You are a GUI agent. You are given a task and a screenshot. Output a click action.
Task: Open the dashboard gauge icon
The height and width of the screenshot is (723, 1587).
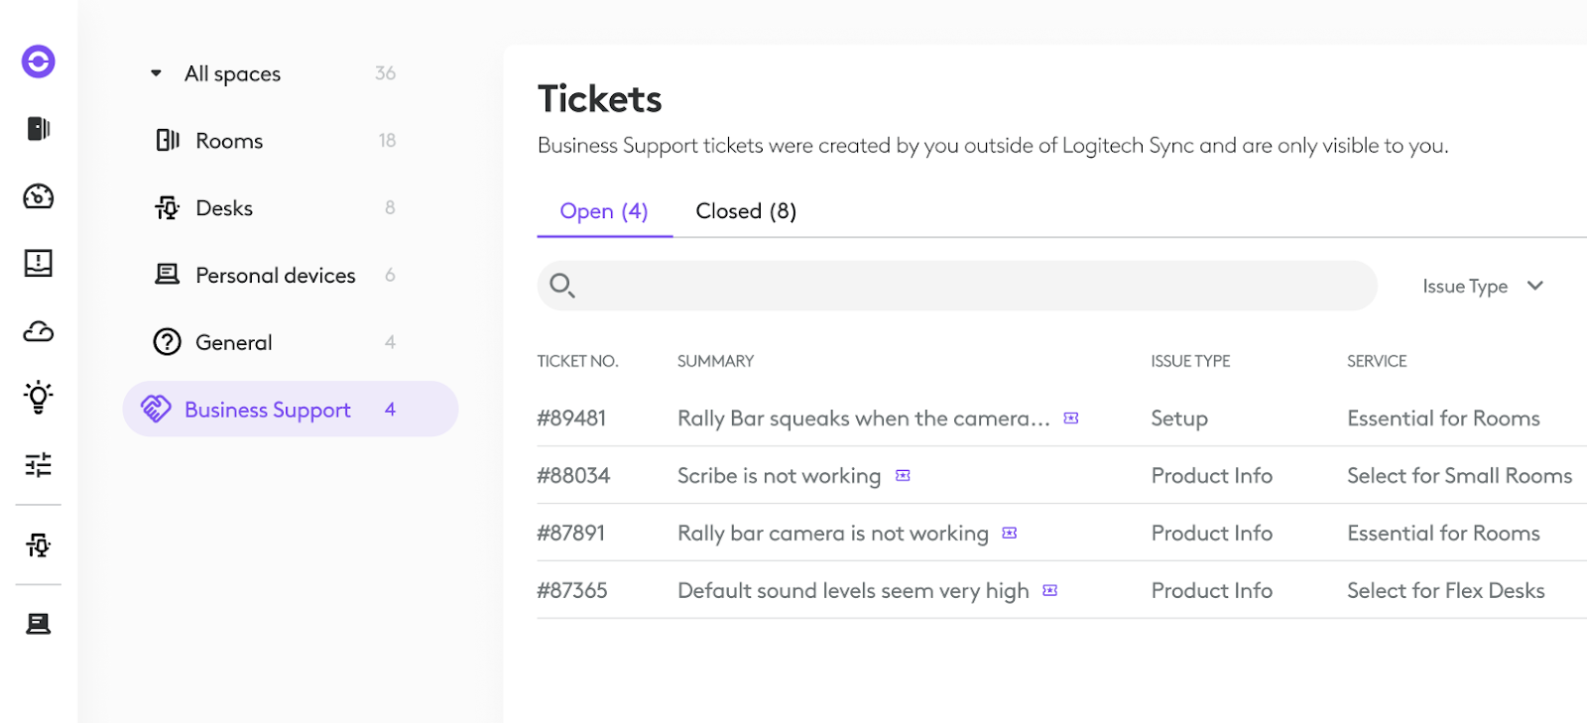pyautogui.click(x=39, y=196)
